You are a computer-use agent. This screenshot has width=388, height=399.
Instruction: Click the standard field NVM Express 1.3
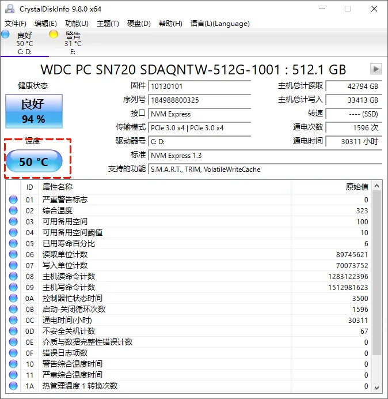click(x=265, y=156)
